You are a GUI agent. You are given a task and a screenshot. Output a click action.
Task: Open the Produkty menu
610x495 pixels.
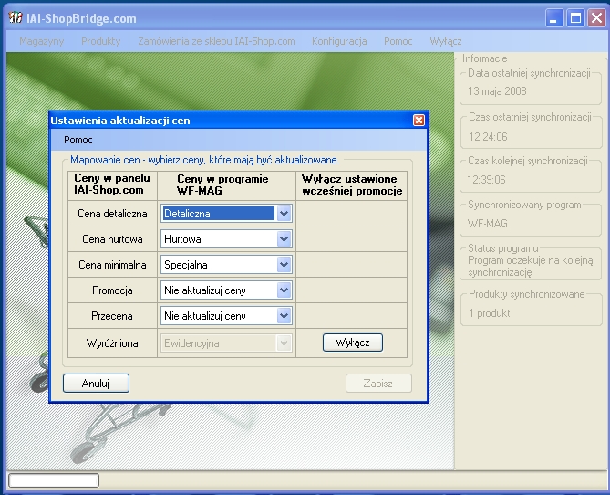coord(101,41)
